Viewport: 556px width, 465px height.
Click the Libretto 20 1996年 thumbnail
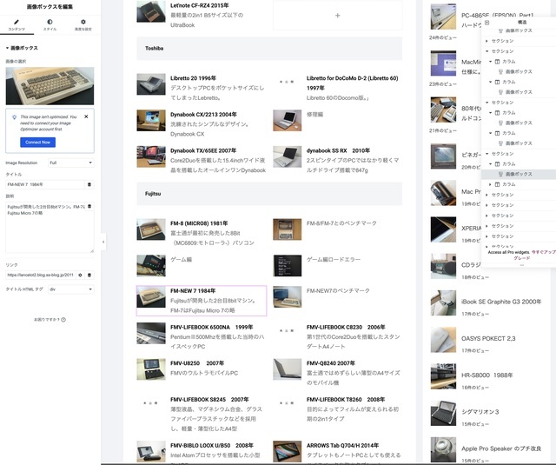(151, 84)
